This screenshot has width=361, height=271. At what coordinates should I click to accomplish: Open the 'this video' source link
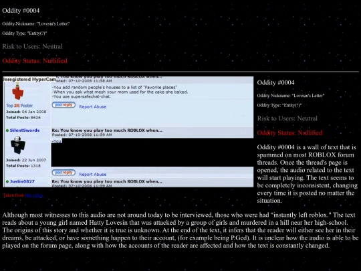tap(34, 195)
